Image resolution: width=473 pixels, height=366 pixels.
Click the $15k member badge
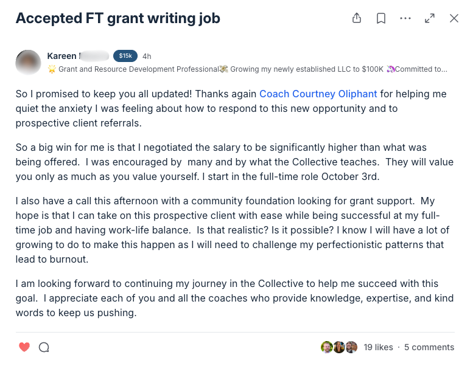click(x=125, y=56)
